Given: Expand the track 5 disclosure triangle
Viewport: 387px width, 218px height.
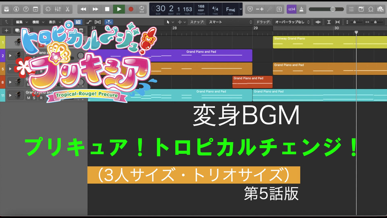Looking at the screenshot, I should [10, 69].
